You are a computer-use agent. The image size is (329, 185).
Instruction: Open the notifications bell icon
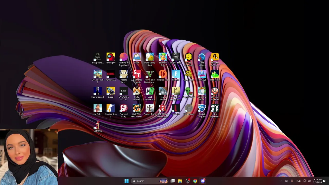[324, 181]
